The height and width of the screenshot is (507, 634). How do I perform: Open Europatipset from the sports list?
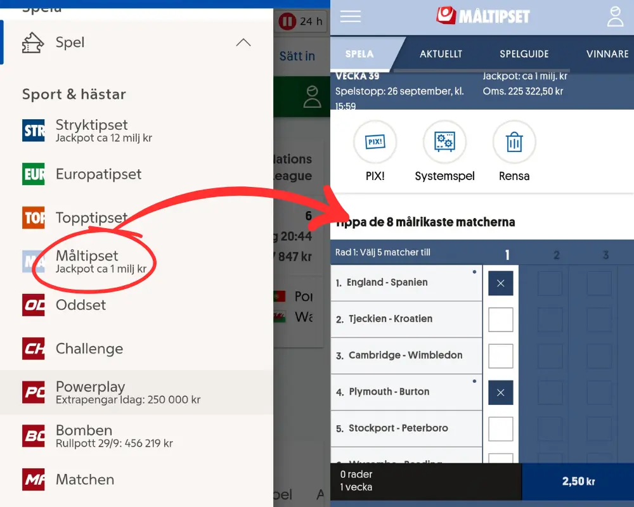point(137,174)
